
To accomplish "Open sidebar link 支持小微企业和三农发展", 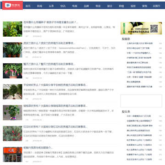I will click(x=138, y=48).
